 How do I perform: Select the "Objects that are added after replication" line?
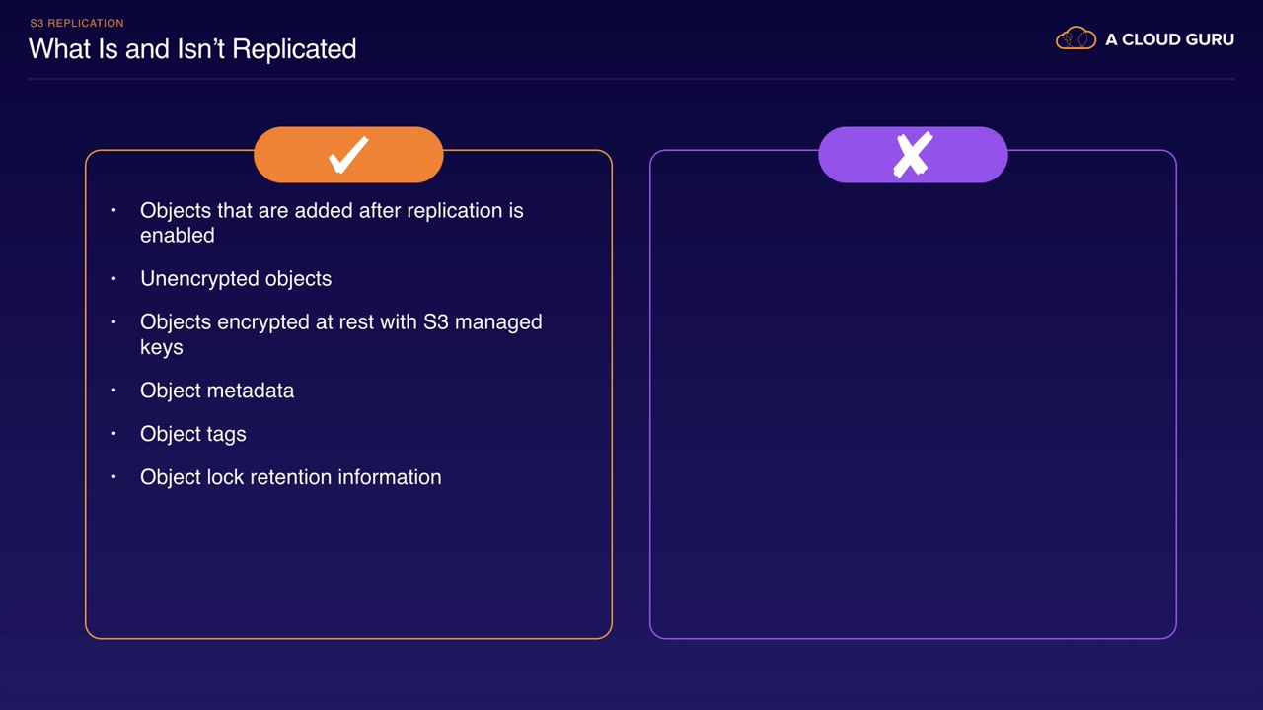point(332,211)
